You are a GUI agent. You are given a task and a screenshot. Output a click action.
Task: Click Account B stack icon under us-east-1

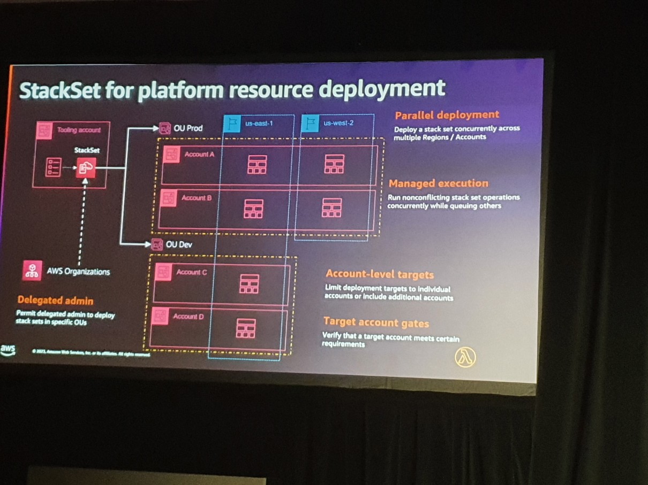(x=254, y=209)
